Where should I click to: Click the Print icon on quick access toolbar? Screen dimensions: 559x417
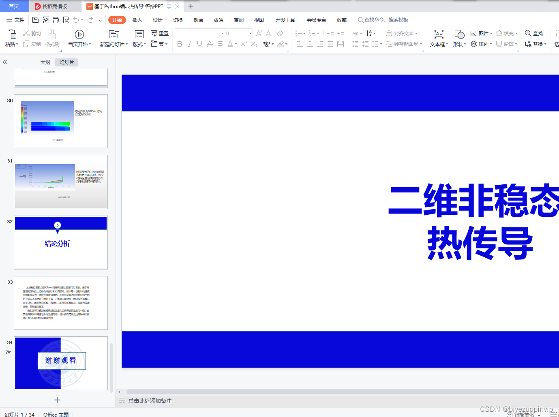[x=56, y=19]
